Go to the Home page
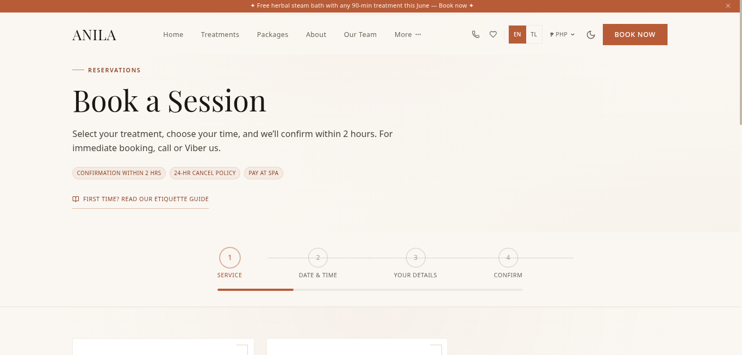Image resolution: width=742 pixels, height=355 pixels. coord(173,34)
